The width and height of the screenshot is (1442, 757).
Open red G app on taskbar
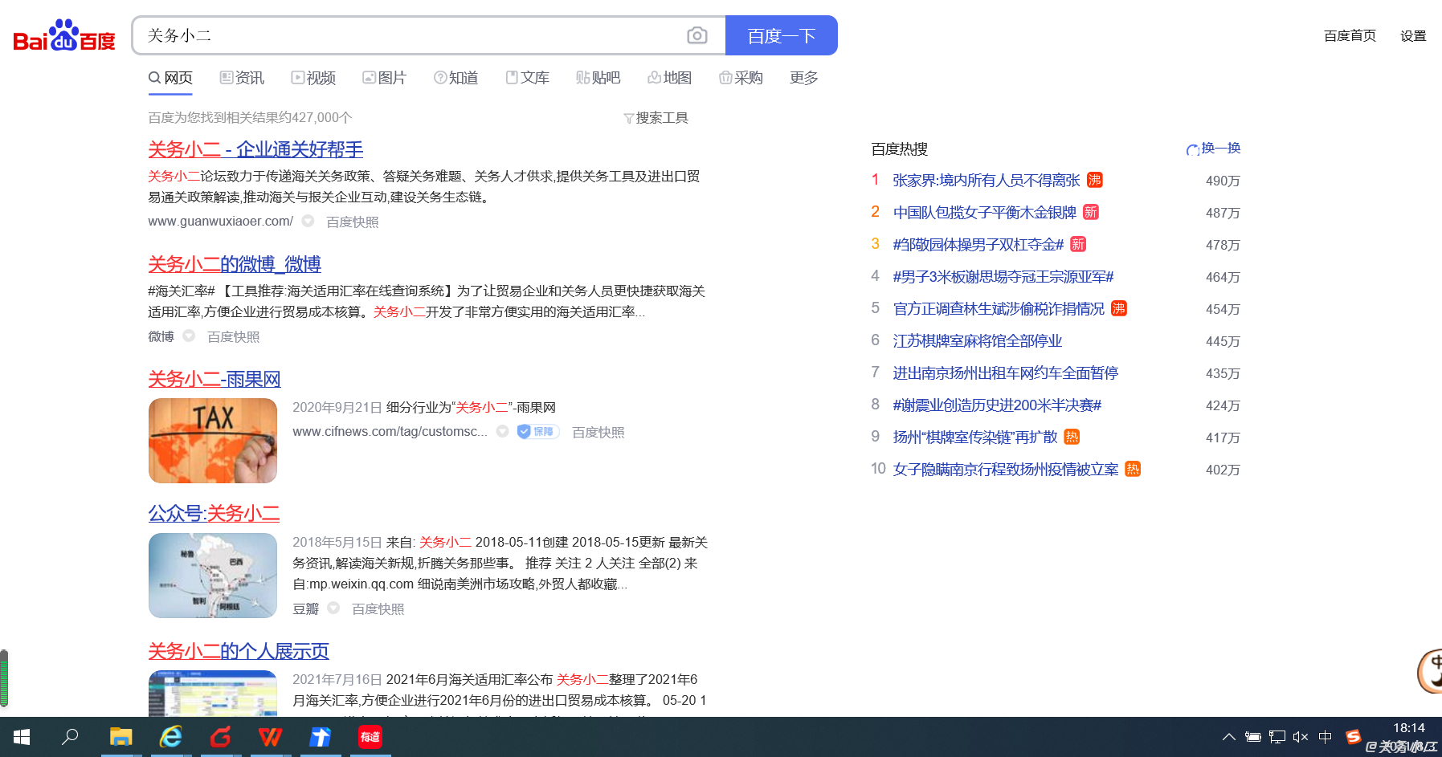pyautogui.click(x=221, y=737)
